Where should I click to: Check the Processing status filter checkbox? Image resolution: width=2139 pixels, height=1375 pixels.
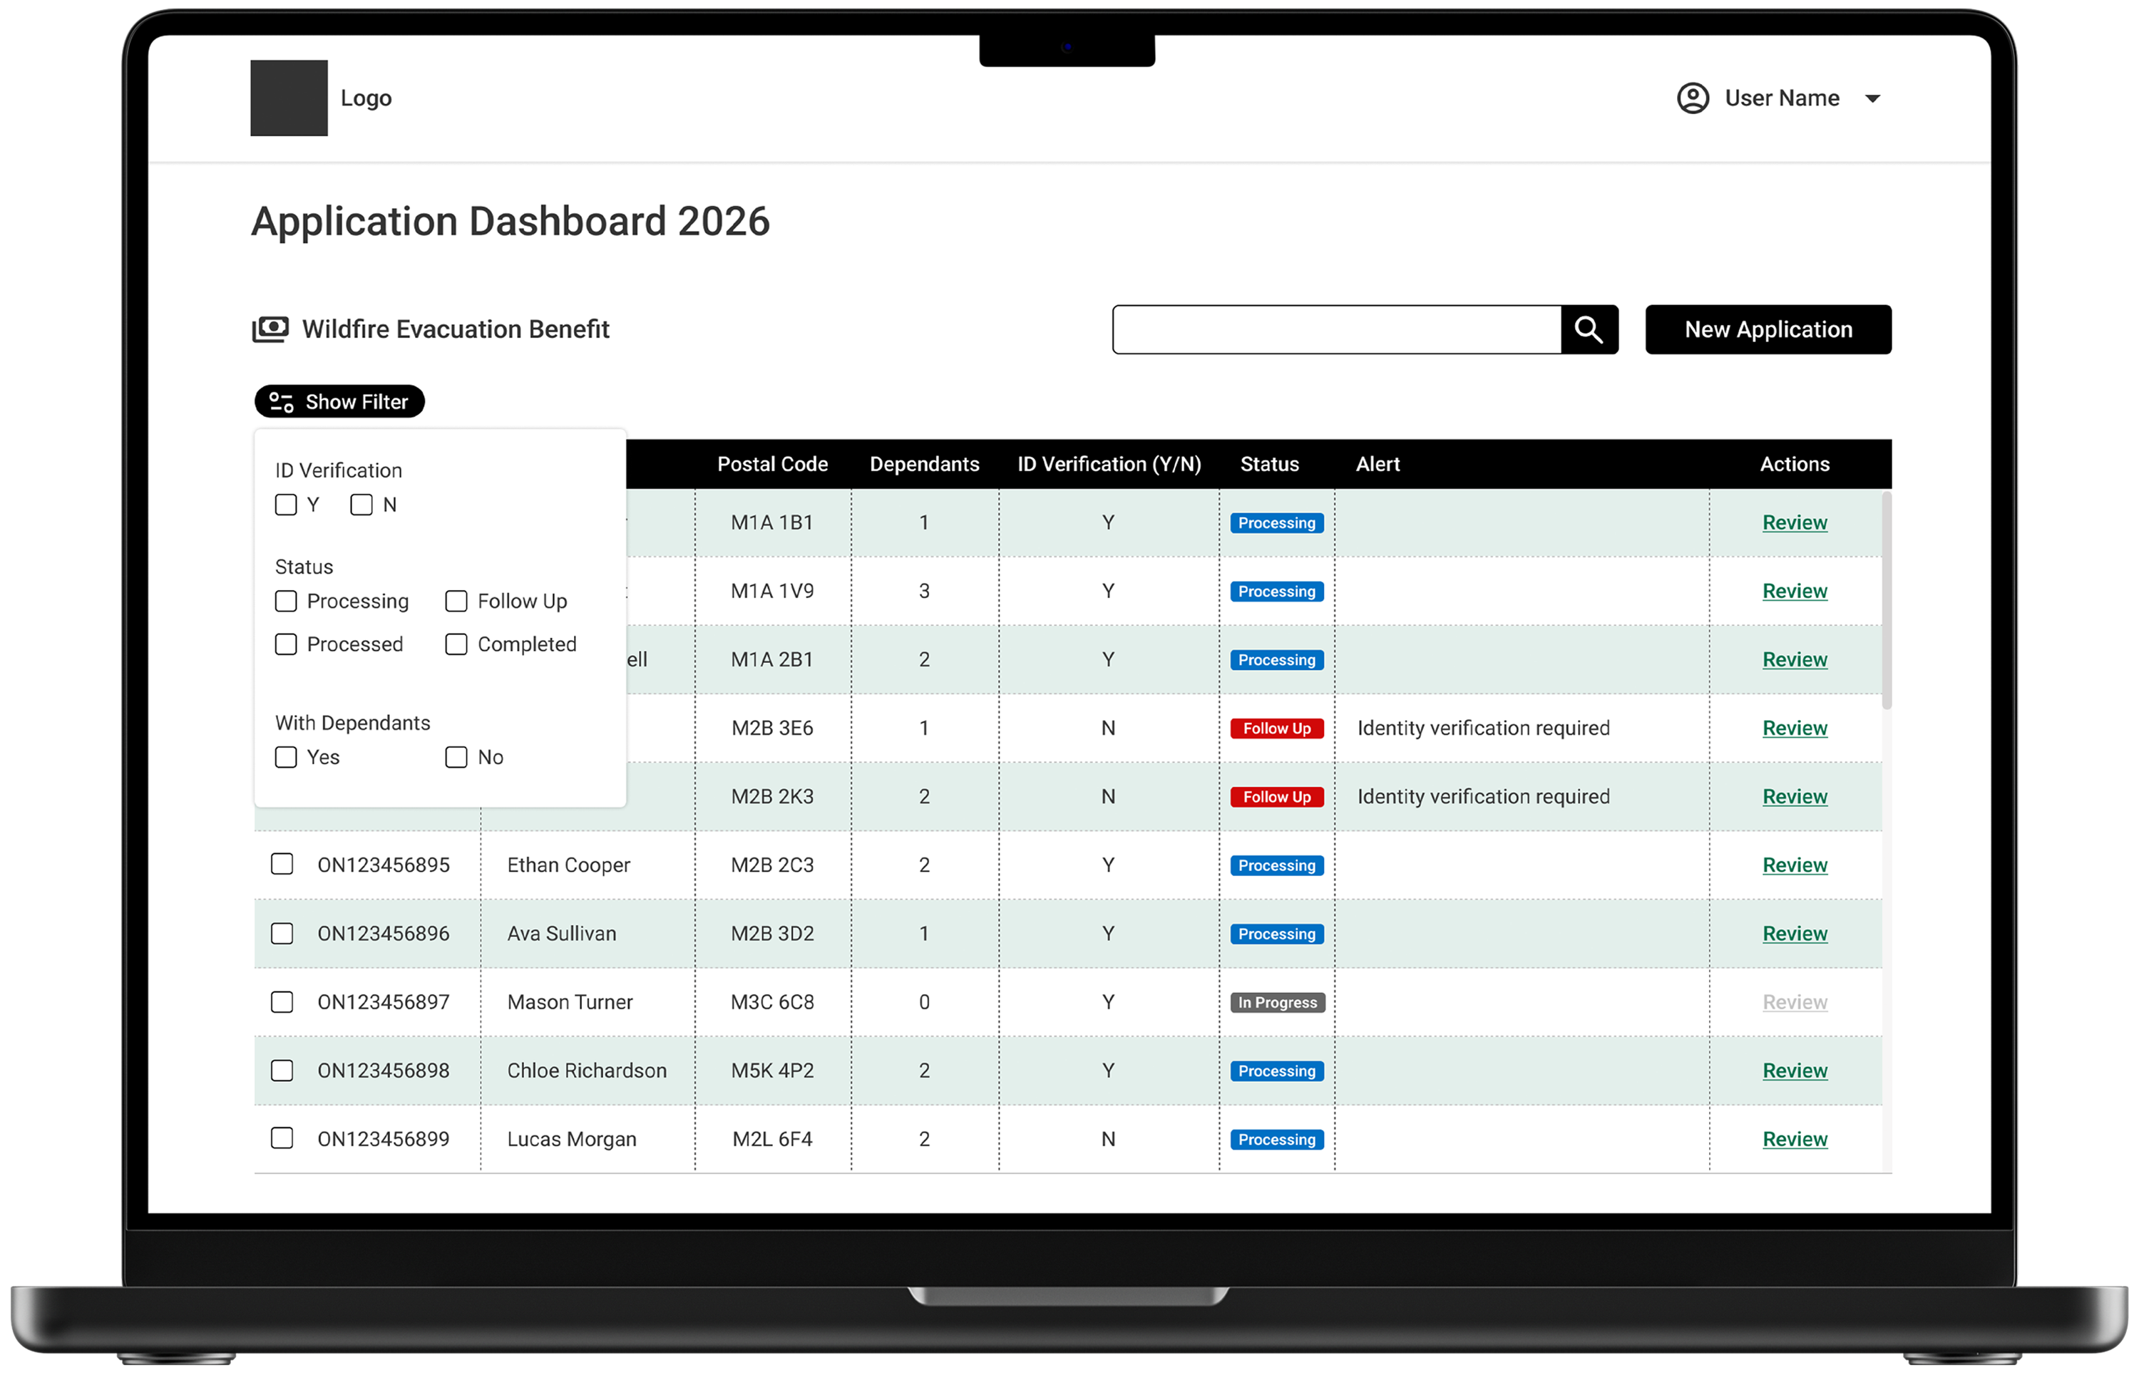tap(286, 601)
